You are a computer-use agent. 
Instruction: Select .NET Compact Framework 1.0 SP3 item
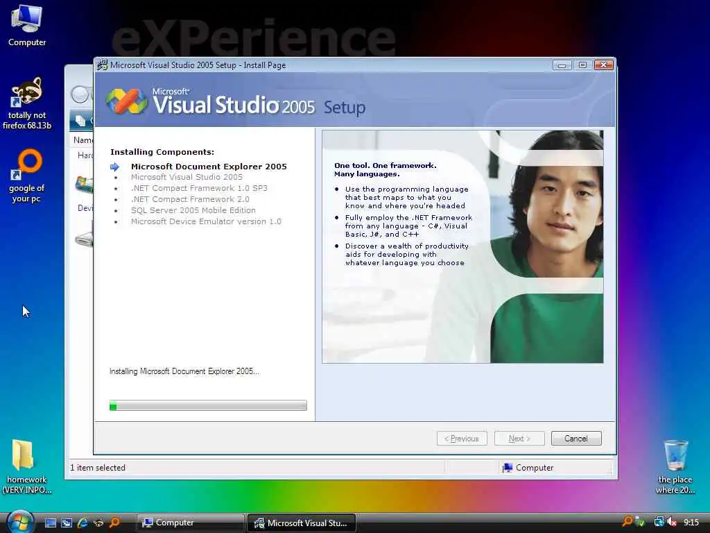point(199,188)
